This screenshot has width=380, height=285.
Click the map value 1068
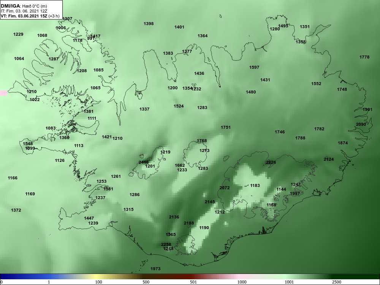click(x=42, y=36)
